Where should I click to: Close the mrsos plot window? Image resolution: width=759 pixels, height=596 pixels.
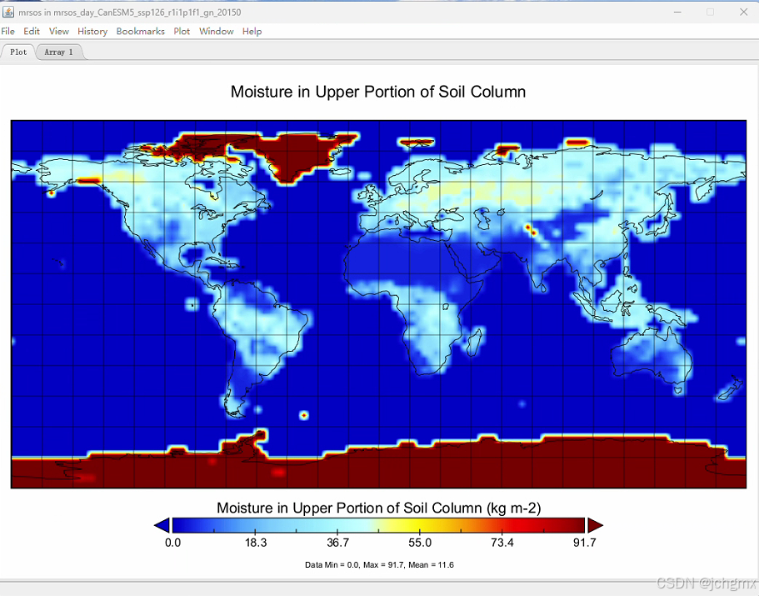click(x=743, y=12)
